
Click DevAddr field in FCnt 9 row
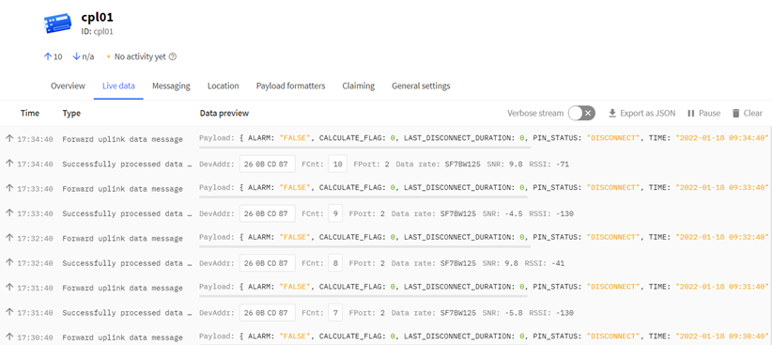pyautogui.click(x=268, y=213)
